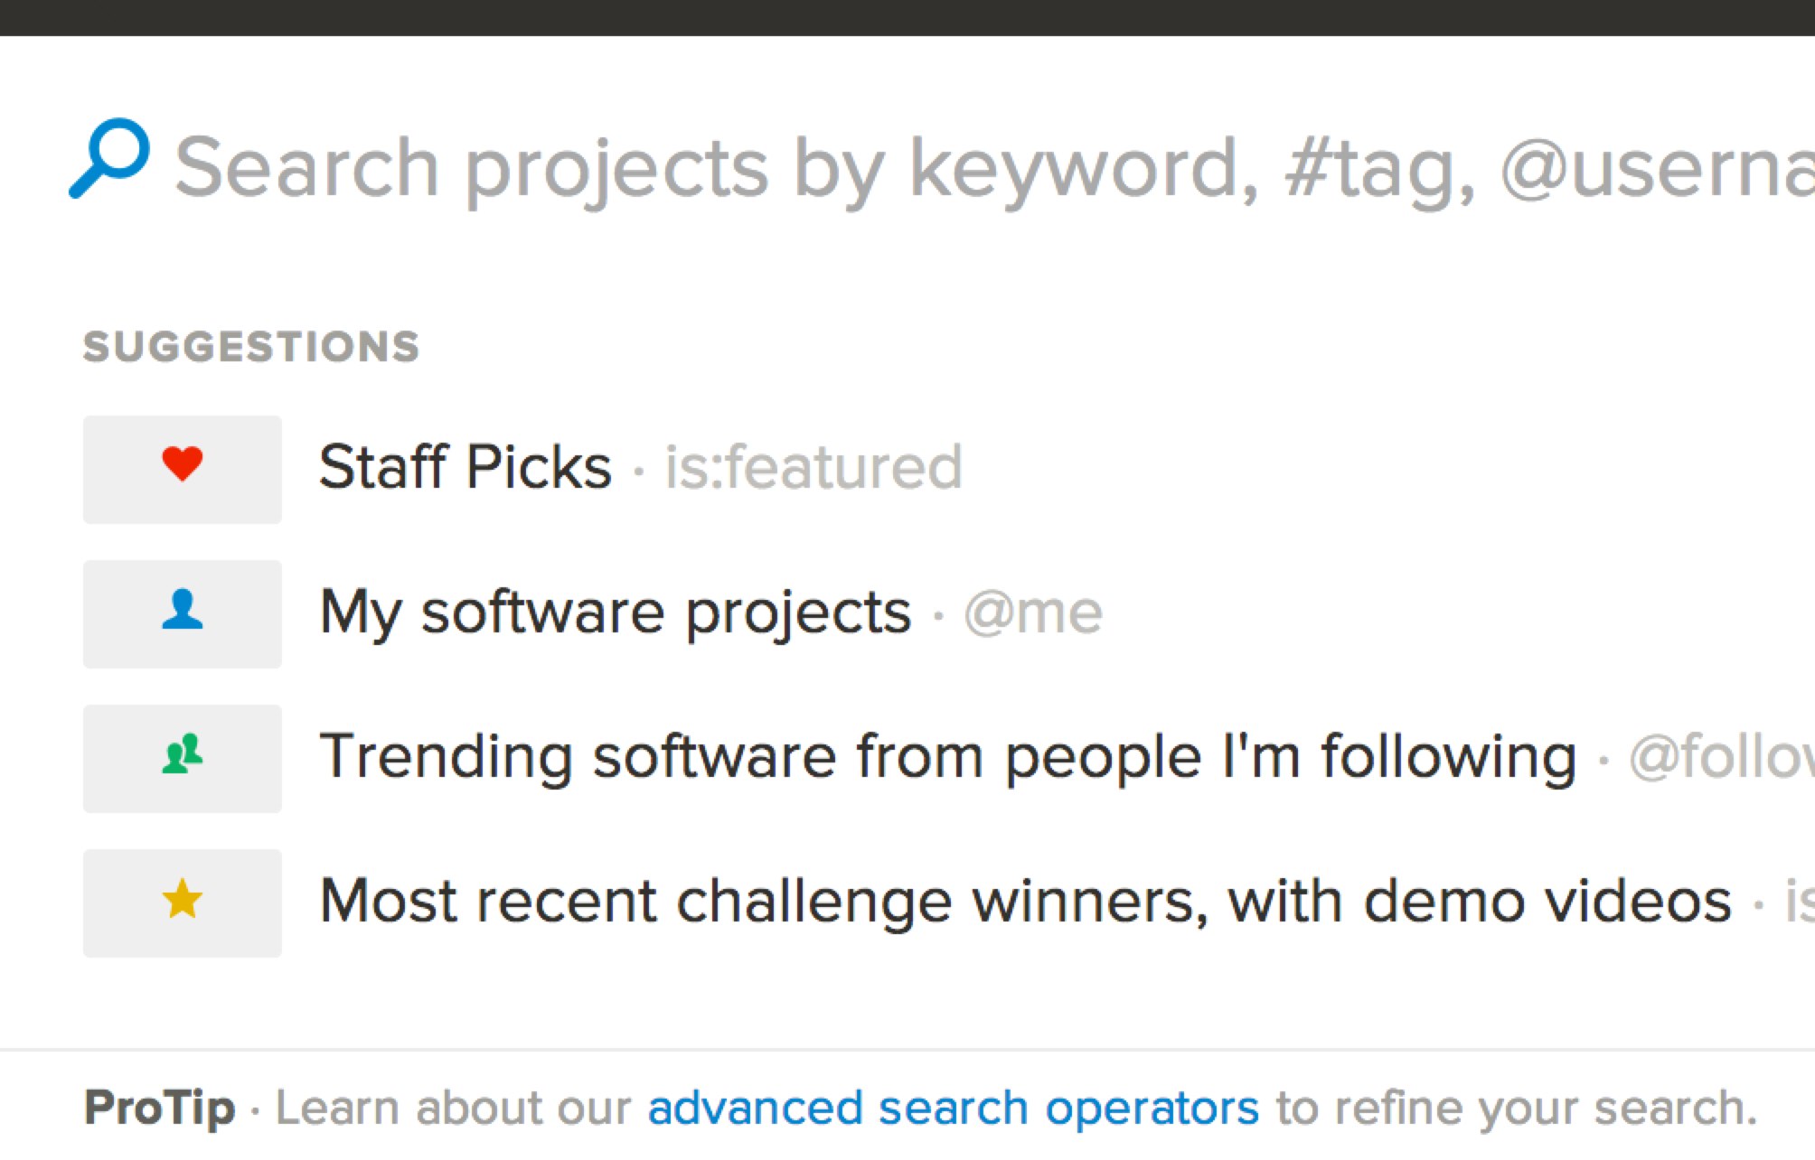Viewport: 1815px width, 1160px height.
Task: Choose the My software projects suggestion
Action: pyautogui.click(x=616, y=613)
